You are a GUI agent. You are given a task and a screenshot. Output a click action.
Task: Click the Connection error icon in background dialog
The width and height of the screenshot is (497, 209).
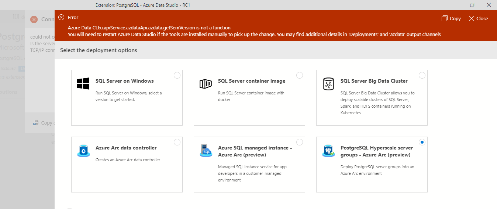click(x=34, y=19)
